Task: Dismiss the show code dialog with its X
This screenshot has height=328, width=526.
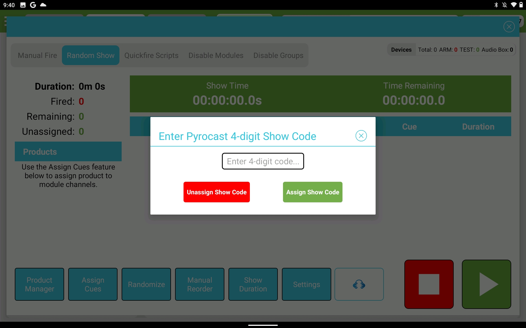Action: click(x=361, y=136)
